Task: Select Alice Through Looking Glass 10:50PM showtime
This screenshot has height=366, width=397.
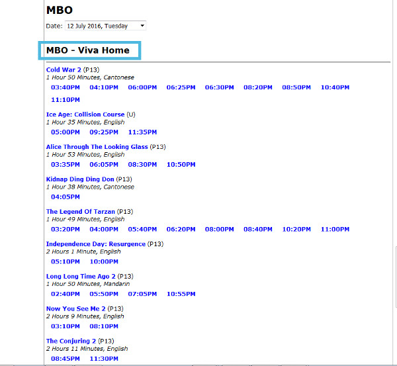Action: (181, 165)
